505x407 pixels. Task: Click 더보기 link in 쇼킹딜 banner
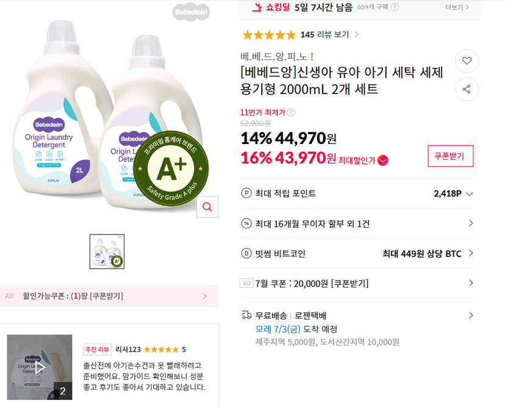(457, 7)
